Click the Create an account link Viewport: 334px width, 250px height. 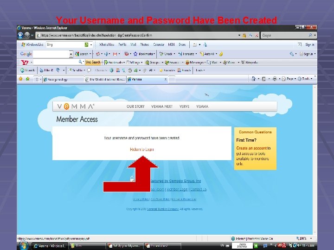[x=251, y=148]
